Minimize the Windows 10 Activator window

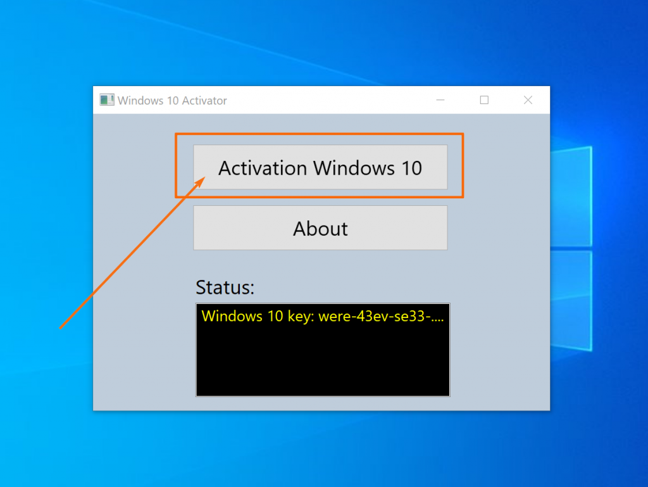(440, 100)
